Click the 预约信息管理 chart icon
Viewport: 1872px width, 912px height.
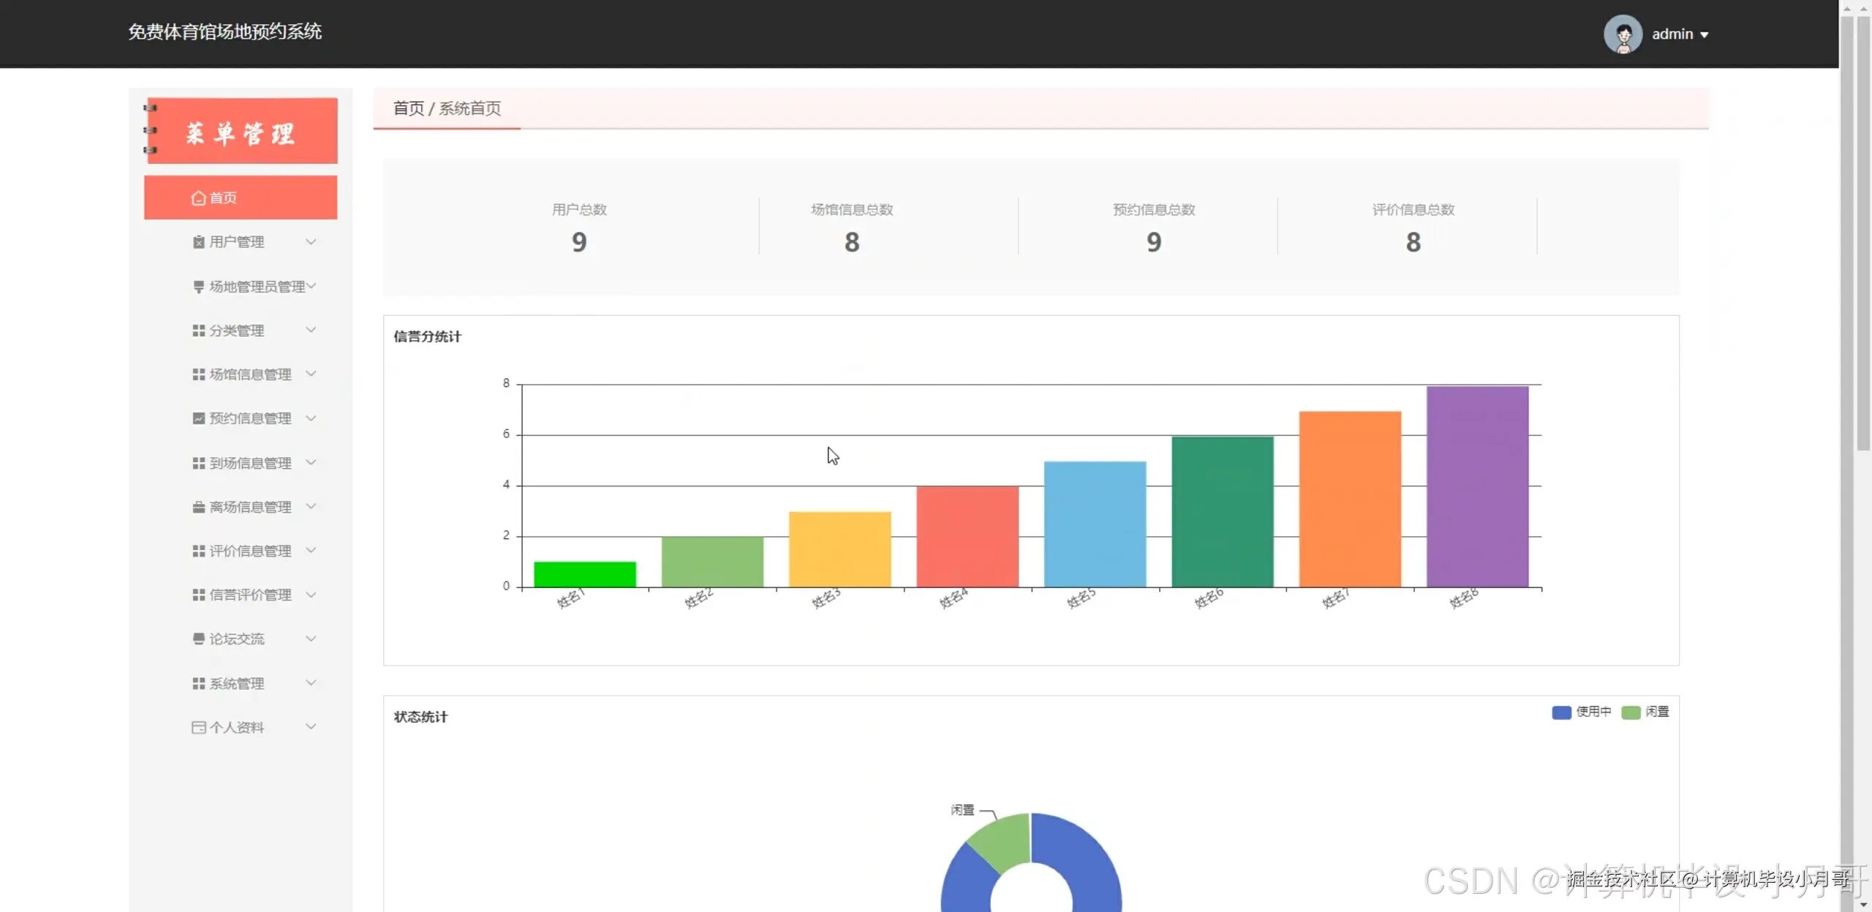198,418
